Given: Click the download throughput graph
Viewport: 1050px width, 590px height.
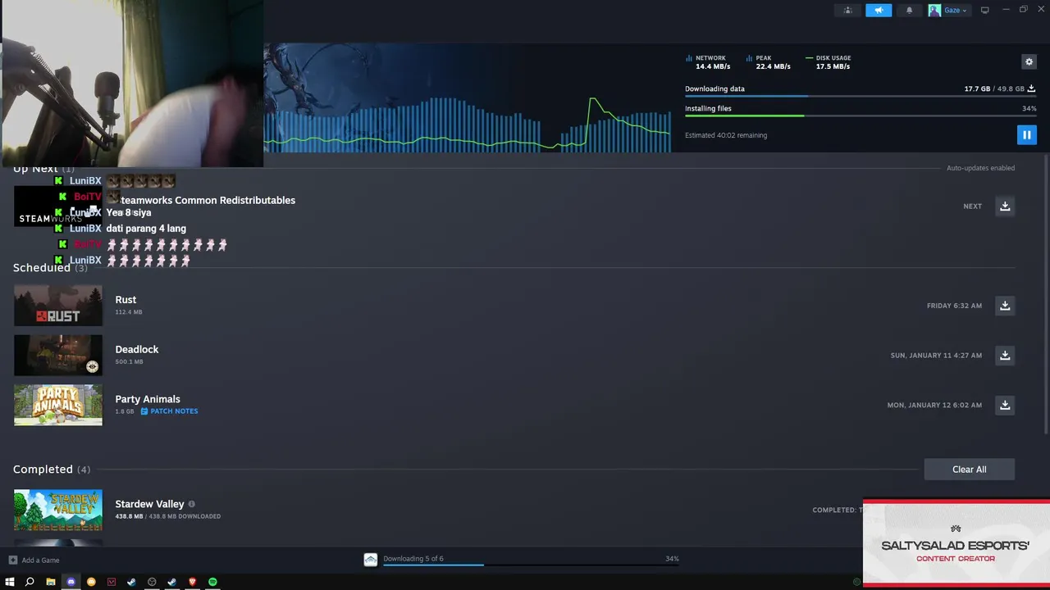Looking at the screenshot, I should 468,123.
